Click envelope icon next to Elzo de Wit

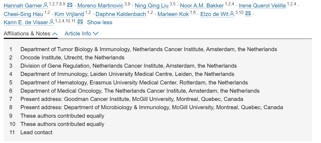point(248,14)
